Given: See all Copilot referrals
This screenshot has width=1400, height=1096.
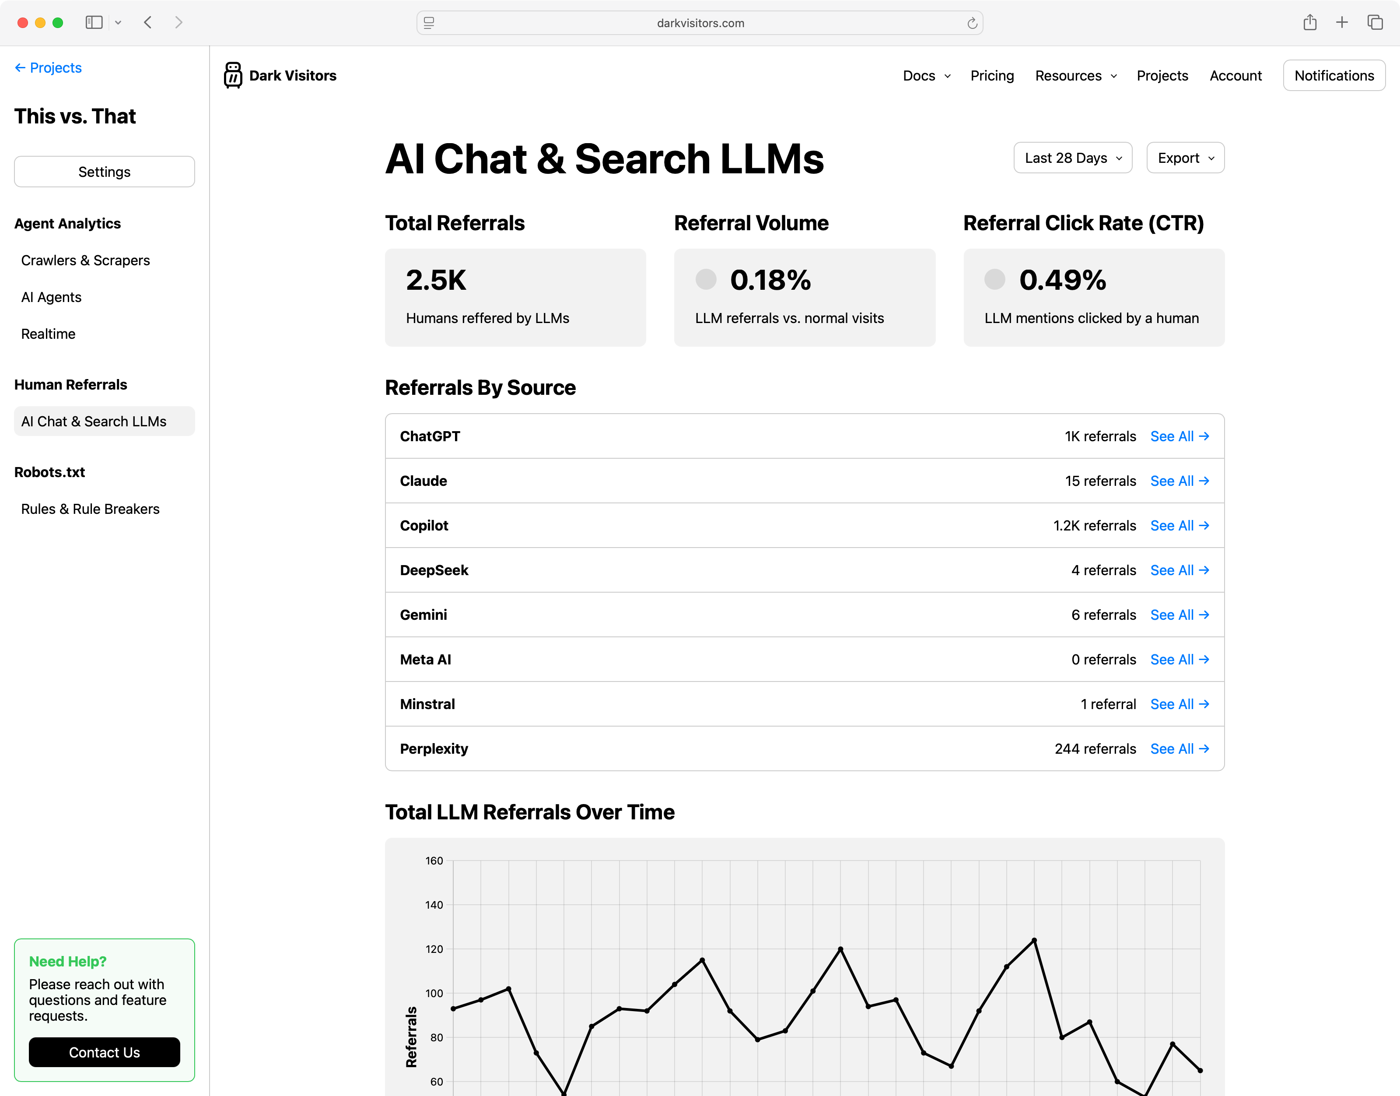Looking at the screenshot, I should (x=1179, y=526).
